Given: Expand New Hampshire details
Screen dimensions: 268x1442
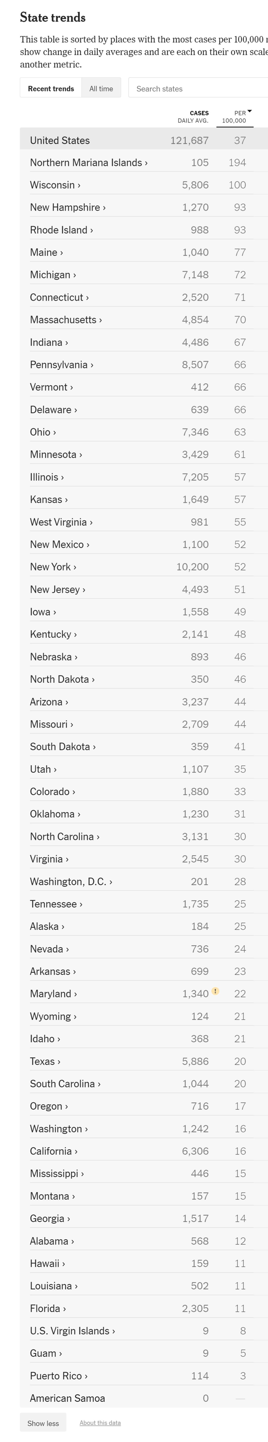Looking at the screenshot, I should pyautogui.click(x=67, y=207).
